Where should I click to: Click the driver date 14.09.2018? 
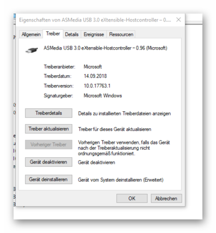coord(95,76)
